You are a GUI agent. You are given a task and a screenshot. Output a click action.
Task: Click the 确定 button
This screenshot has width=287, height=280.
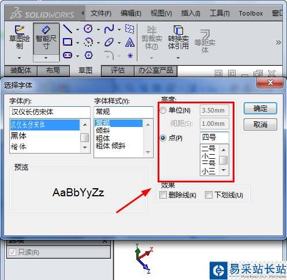click(260, 109)
